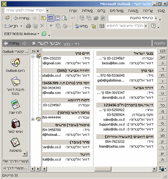Screen dimensions: 168x179
Task: Click the Print toolbar icon
Action: [x=28, y=26]
